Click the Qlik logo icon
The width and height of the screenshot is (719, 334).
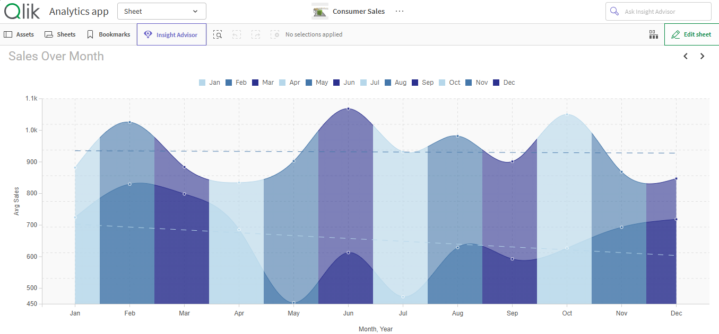22,11
